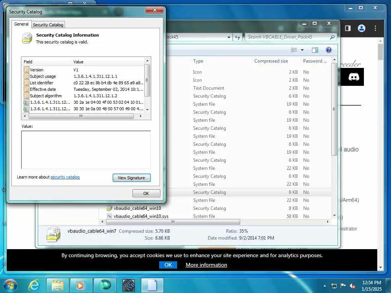391x293 pixels.
Task: Sort by the Password column header
Action: pyautogui.click(x=315, y=61)
